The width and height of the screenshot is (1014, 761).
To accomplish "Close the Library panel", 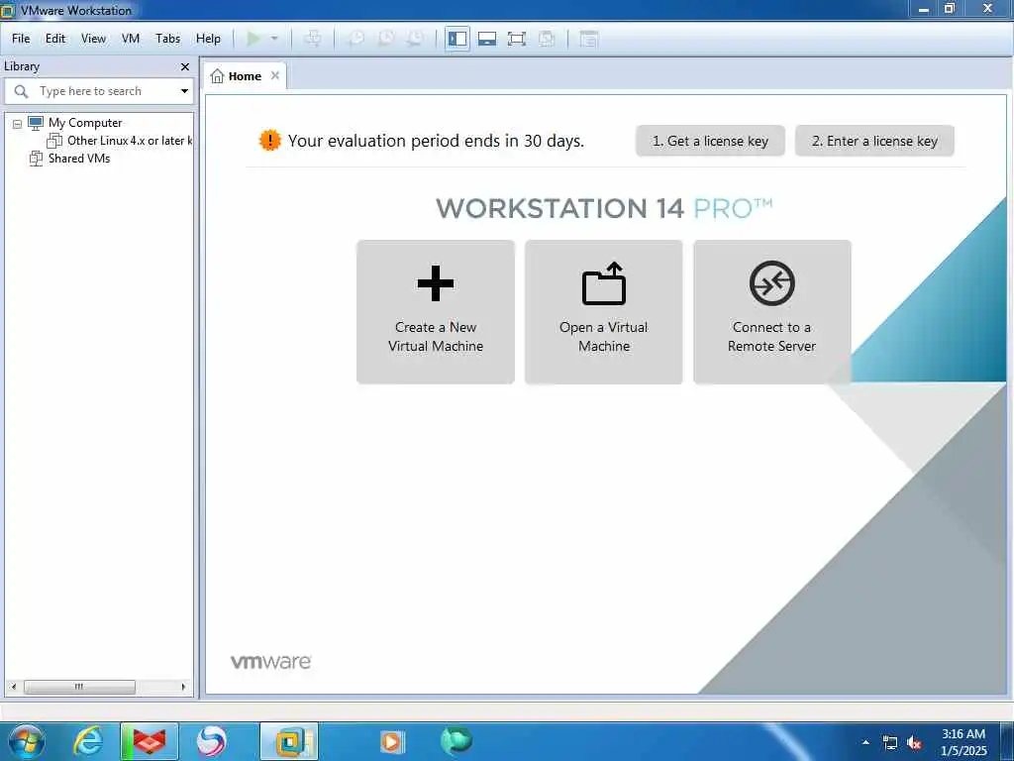I will [185, 66].
